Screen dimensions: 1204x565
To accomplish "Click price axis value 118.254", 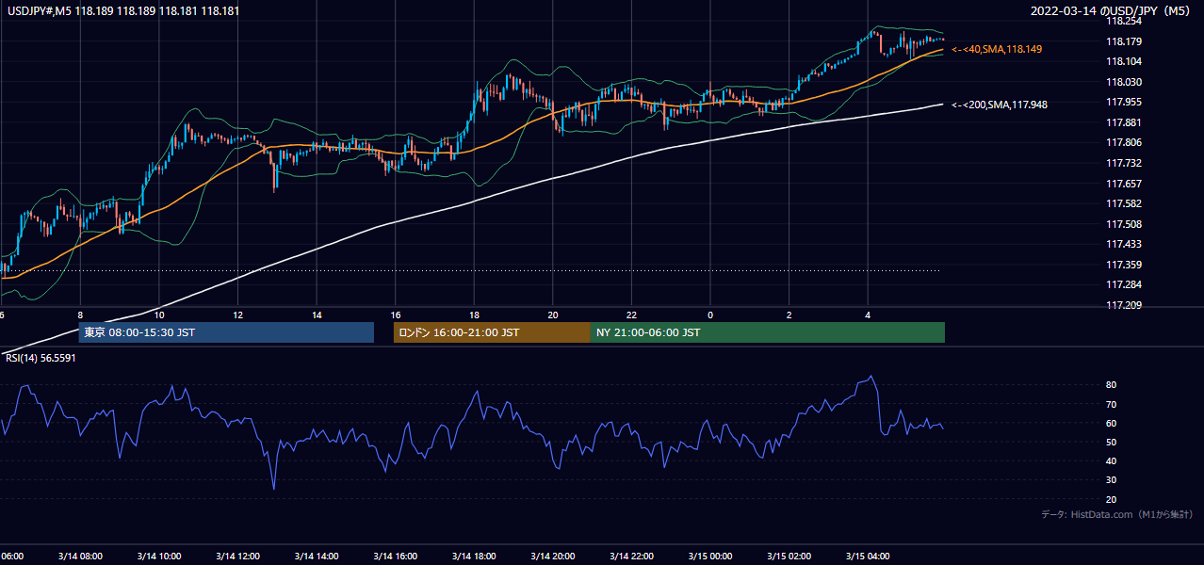I will click(x=1124, y=21).
